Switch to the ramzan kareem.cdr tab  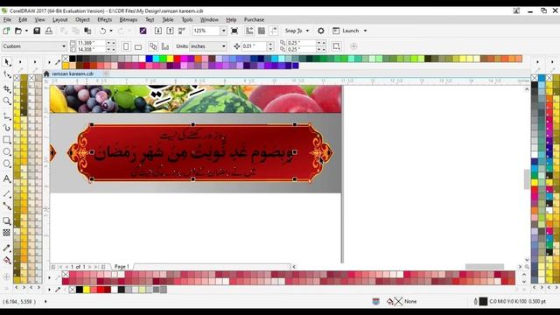point(73,73)
